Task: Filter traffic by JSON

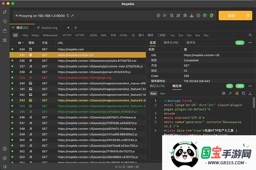Action: pyautogui.click(x=93, y=35)
